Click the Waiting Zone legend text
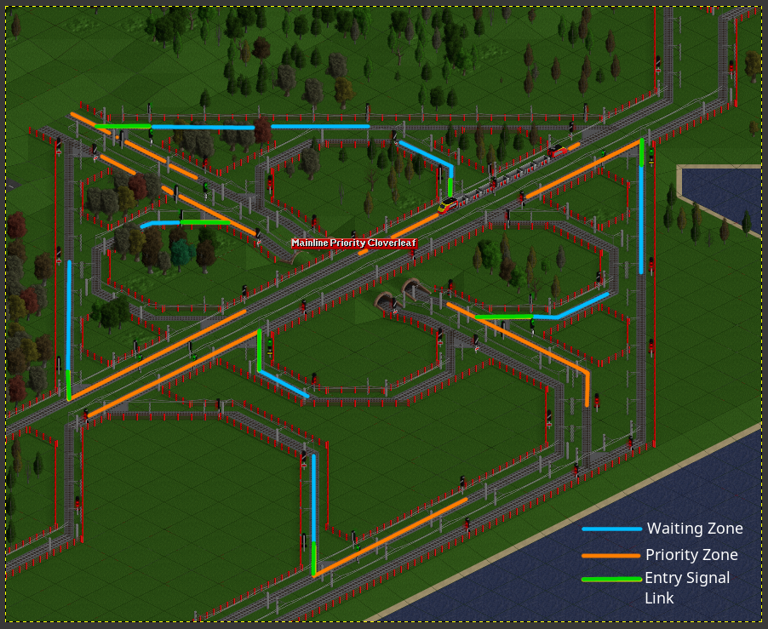 (694, 529)
